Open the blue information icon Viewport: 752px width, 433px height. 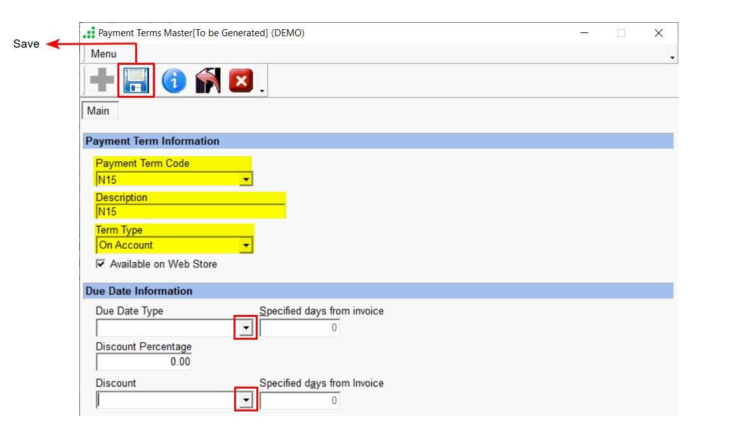coord(174,81)
